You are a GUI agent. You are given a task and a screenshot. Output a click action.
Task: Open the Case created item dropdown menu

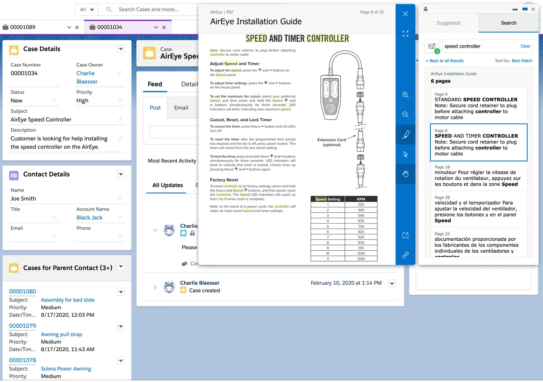point(392,284)
